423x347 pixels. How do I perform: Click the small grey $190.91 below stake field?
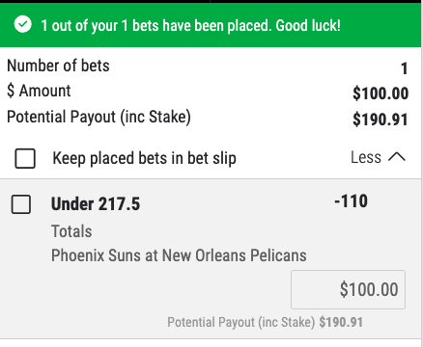[x=341, y=322]
